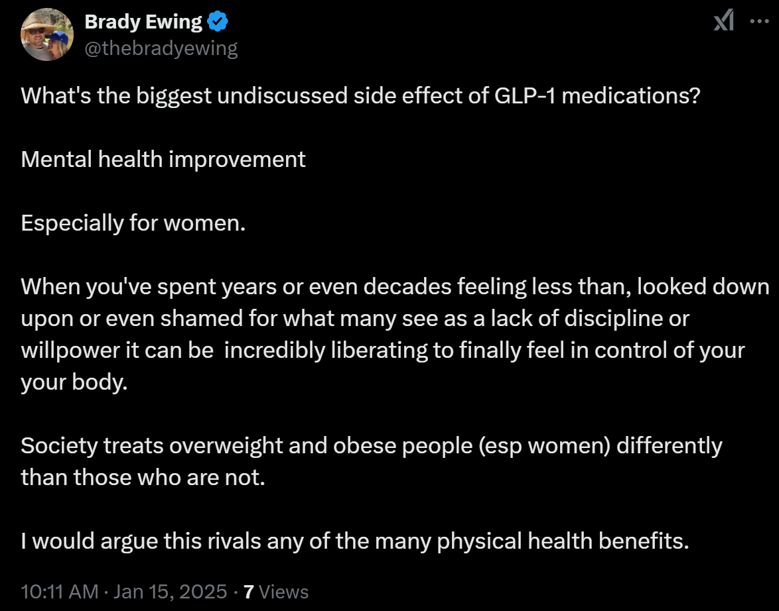Viewport: 779px width, 611px height.
Task: Open the three-dot more options menu
Action: click(758, 21)
